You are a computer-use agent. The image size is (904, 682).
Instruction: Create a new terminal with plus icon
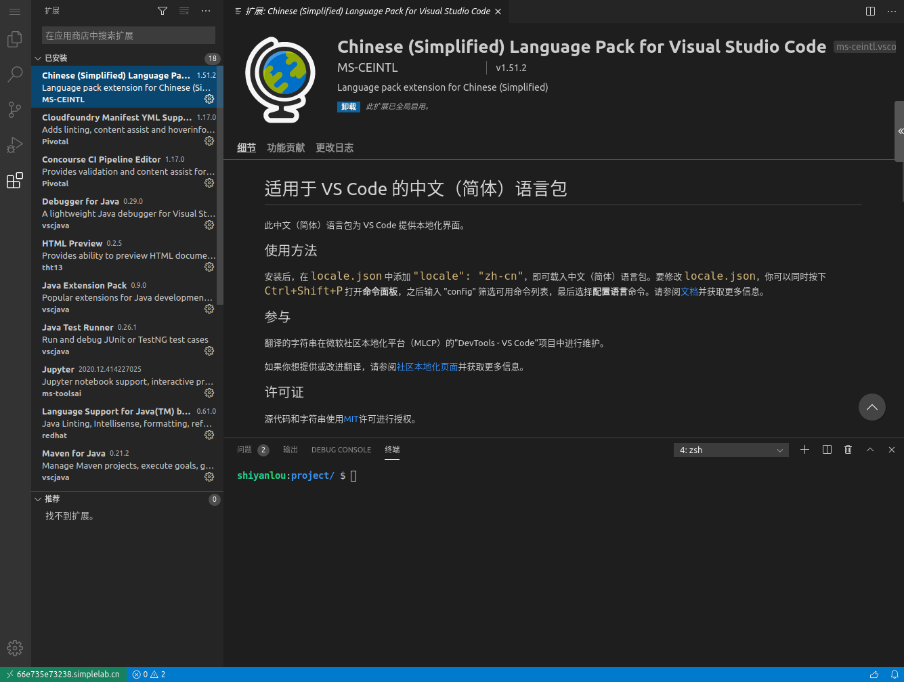tap(804, 450)
